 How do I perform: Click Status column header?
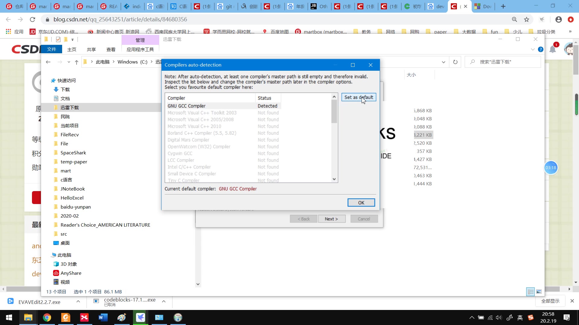point(268,98)
